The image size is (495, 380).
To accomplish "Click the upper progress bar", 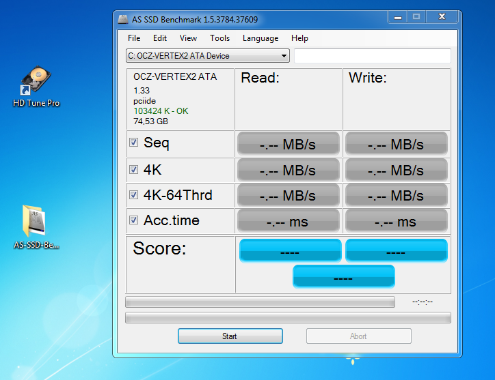I will (x=260, y=302).
